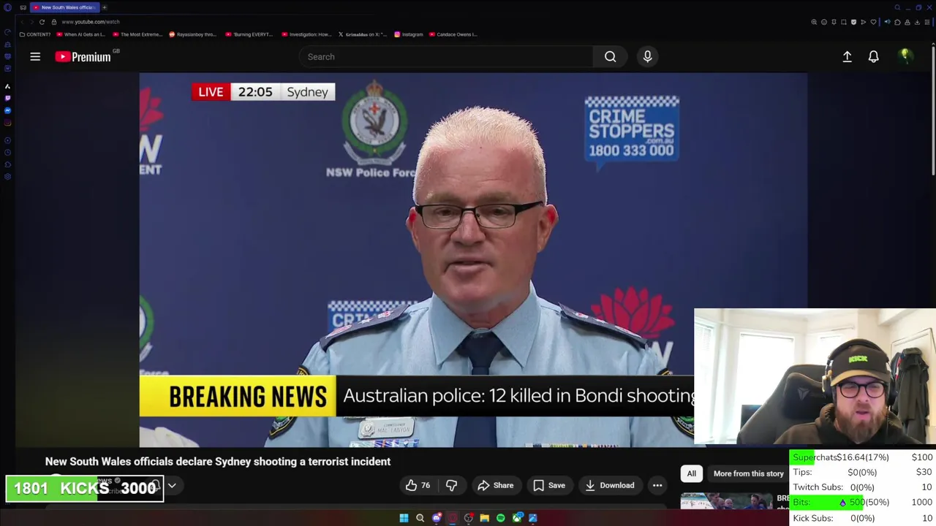This screenshot has width=936, height=526.
Task: Open the YouTube guide hamburger menu
Action: (35, 56)
